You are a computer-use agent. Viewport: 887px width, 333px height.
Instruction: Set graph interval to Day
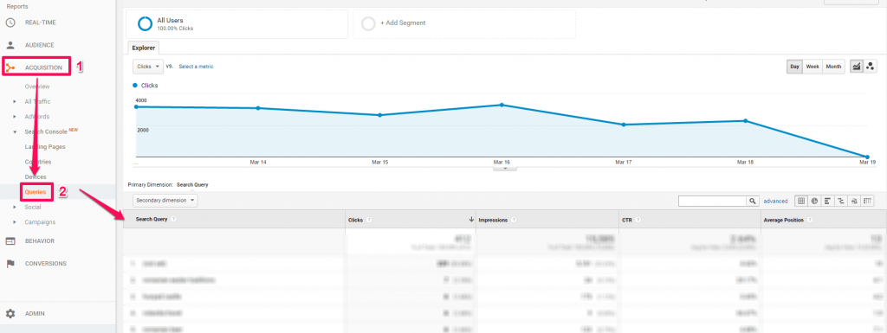click(795, 67)
